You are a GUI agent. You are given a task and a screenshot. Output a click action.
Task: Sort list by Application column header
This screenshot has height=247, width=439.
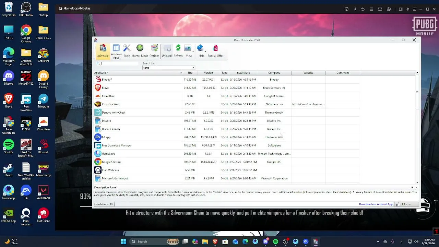tap(138, 73)
